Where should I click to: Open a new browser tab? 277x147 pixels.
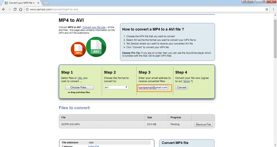(46, 3)
